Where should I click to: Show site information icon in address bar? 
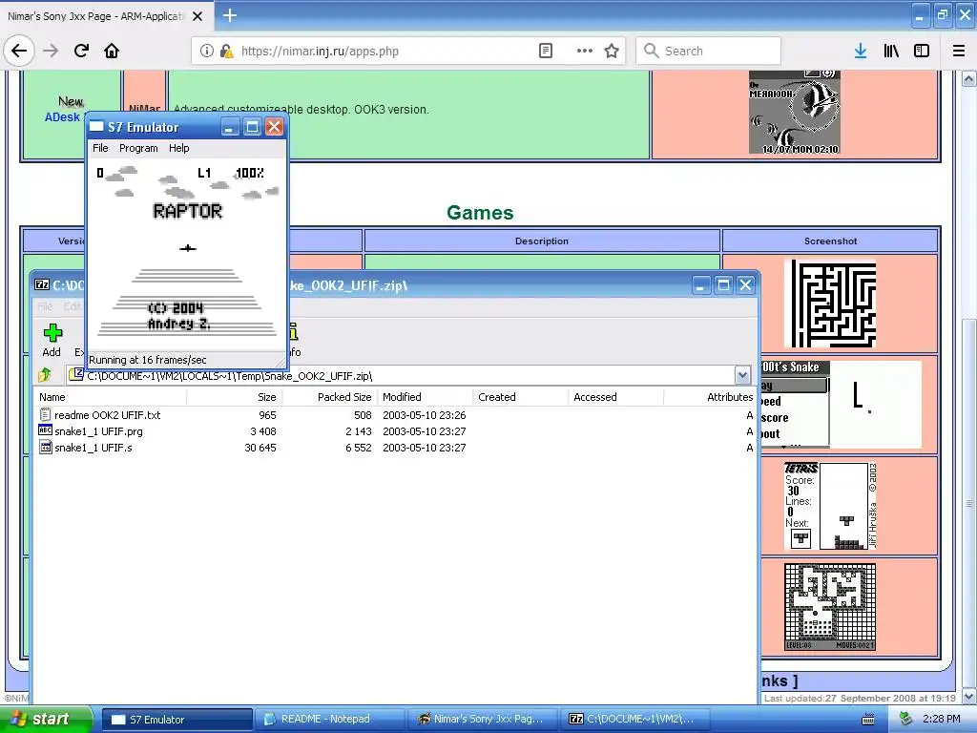coord(207,52)
